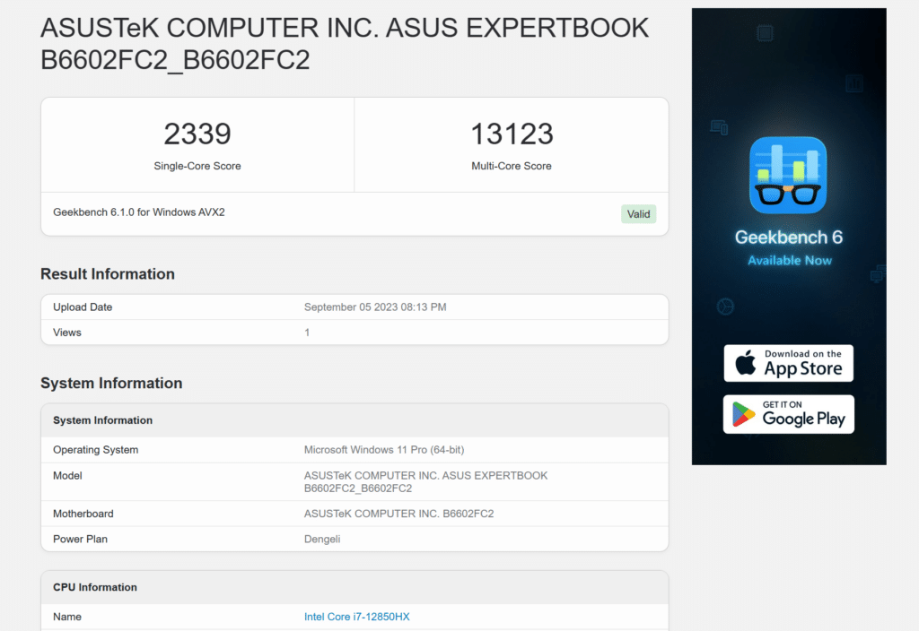This screenshot has height=631, width=919.
Task: Click the large System Information section heading
Action: [111, 383]
